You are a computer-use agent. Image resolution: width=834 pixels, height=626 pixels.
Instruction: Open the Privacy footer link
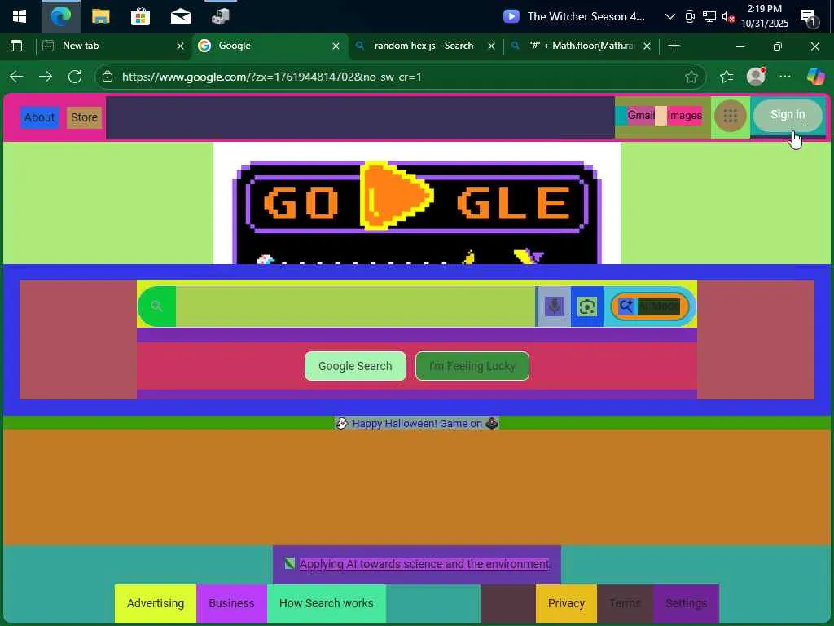pos(567,604)
